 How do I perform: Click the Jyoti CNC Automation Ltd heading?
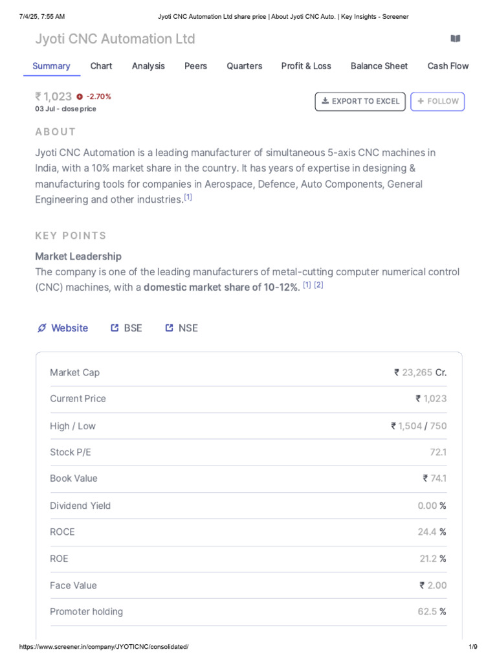pyautogui.click(x=115, y=39)
